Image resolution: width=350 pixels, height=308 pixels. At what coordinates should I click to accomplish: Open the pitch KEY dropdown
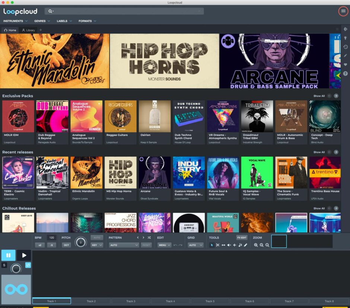(x=97, y=245)
